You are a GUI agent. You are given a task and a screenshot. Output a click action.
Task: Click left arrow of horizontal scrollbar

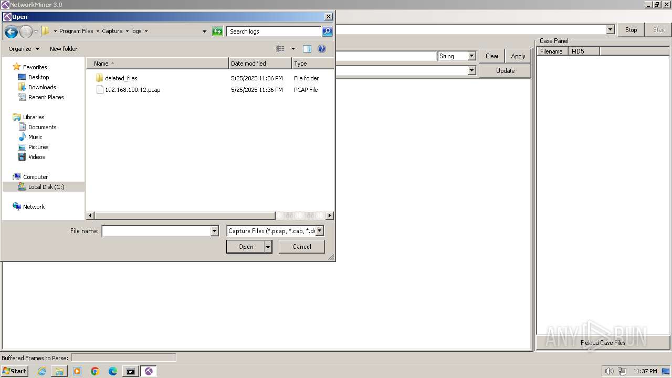coord(90,216)
